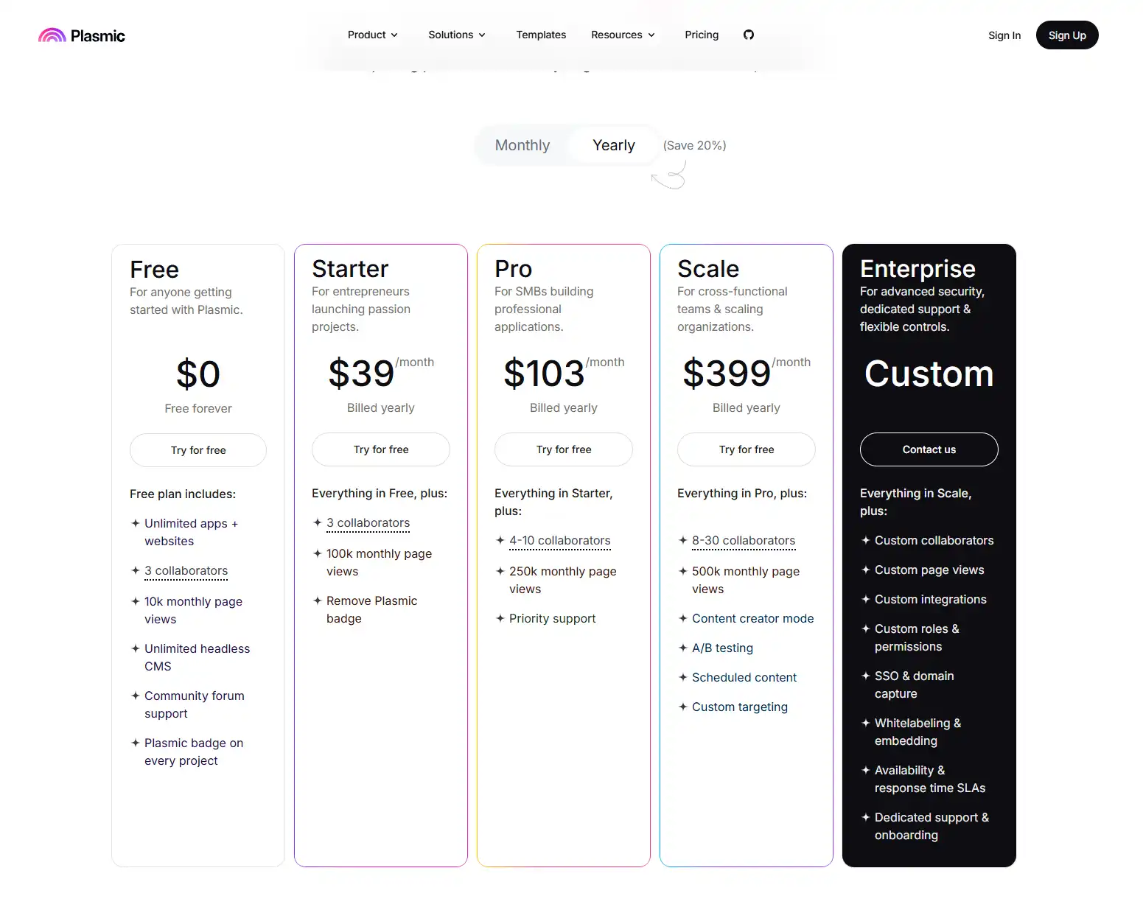Open the Pricing nav item
This screenshot has width=1143, height=921.
(x=702, y=35)
